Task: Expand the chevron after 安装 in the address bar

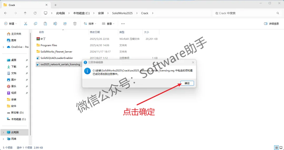Action: point(108,13)
